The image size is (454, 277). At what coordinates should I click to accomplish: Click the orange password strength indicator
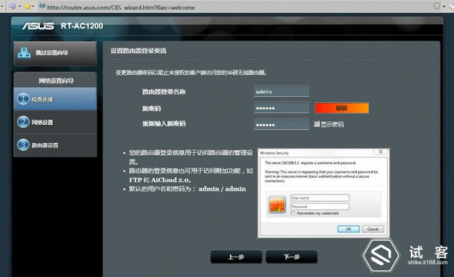click(x=342, y=108)
